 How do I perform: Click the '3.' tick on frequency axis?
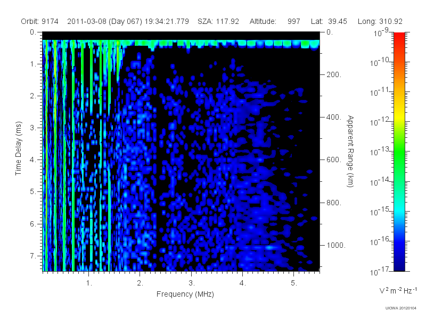pos(192,283)
